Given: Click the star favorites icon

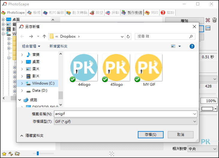Looking at the screenshot, I should (4, 154).
